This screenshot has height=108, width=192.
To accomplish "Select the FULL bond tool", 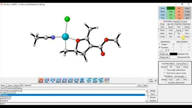I will click(47, 80).
